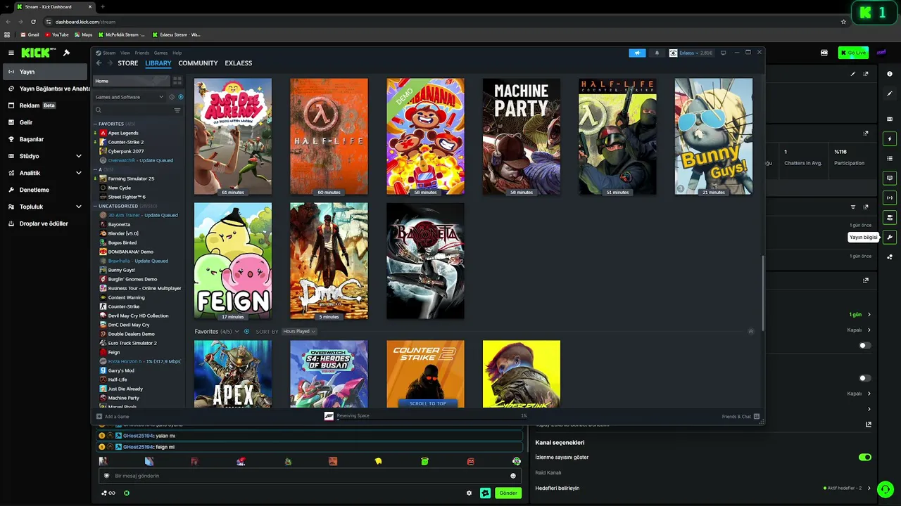Screen dimensions: 901x506
Task: Select Cyberpunk 2077 in Steam game list
Action: click(126, 151)
